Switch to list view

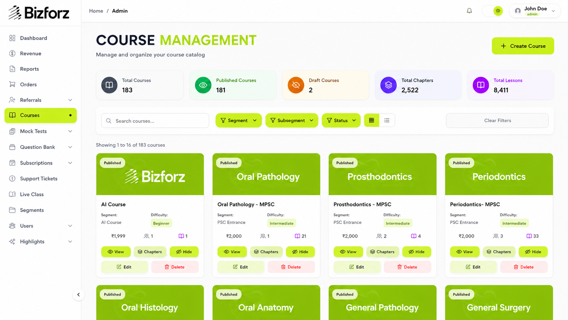pyautogui.click(x=387, y=120)
